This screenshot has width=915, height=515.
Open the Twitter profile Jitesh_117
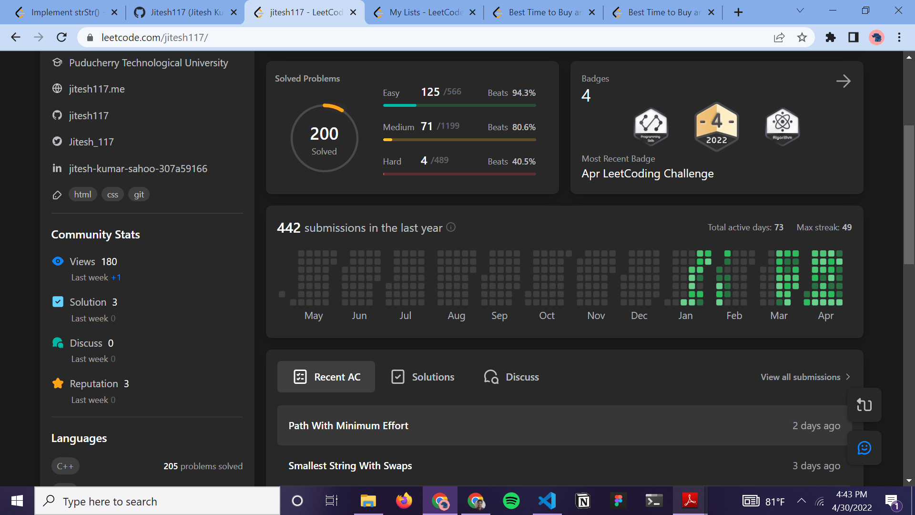[x=91, y=142]
